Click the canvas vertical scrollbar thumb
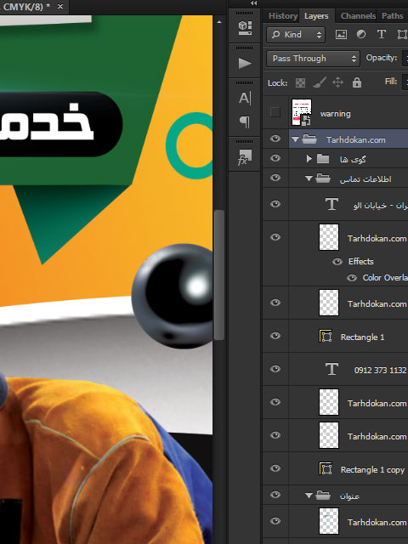 pos(219,275)
